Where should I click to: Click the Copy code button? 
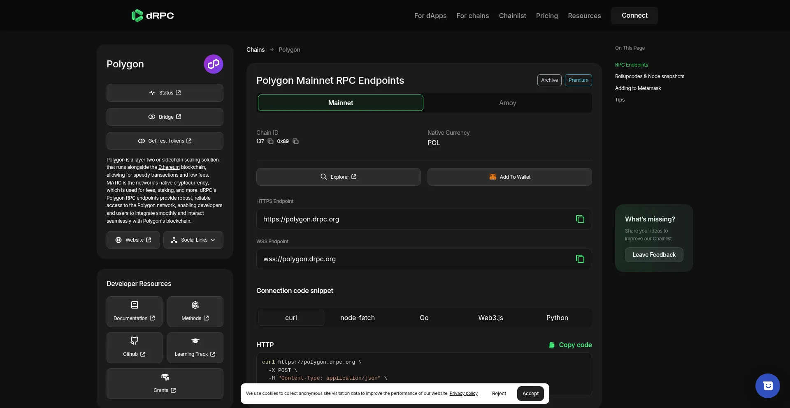pyautogui.click(x=570, y=345)
